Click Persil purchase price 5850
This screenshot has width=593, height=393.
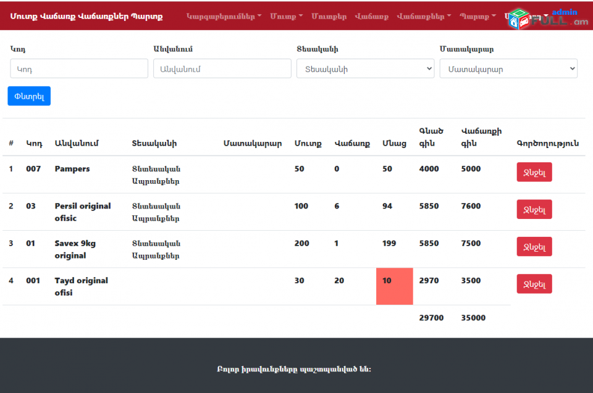click(429, 206)
